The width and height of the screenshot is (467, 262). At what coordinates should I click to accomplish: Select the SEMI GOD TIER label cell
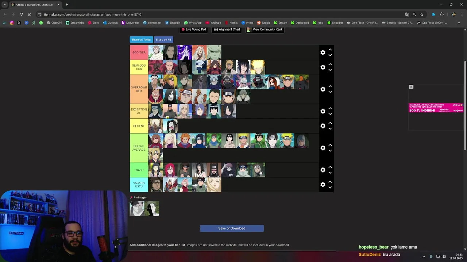(x=139, y=67)
